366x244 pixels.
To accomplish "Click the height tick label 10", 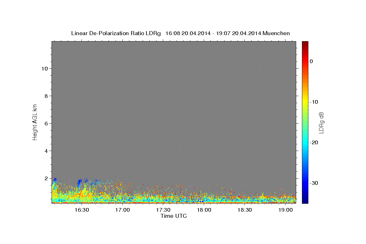I will (x=45, y=69).
